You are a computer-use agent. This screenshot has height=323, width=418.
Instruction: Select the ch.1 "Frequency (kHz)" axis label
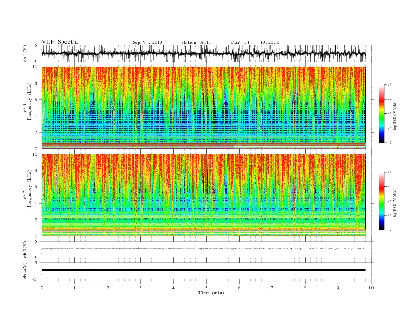click(30, 101)
